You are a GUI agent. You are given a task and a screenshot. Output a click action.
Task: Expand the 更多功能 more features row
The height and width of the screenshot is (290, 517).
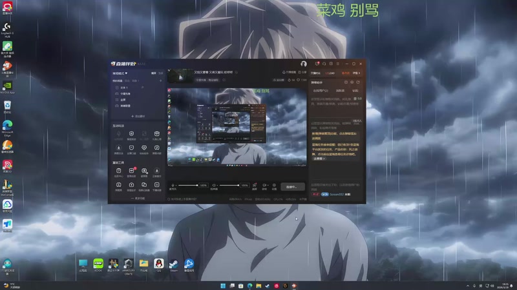pyautogui.click(x=138, y=198)
